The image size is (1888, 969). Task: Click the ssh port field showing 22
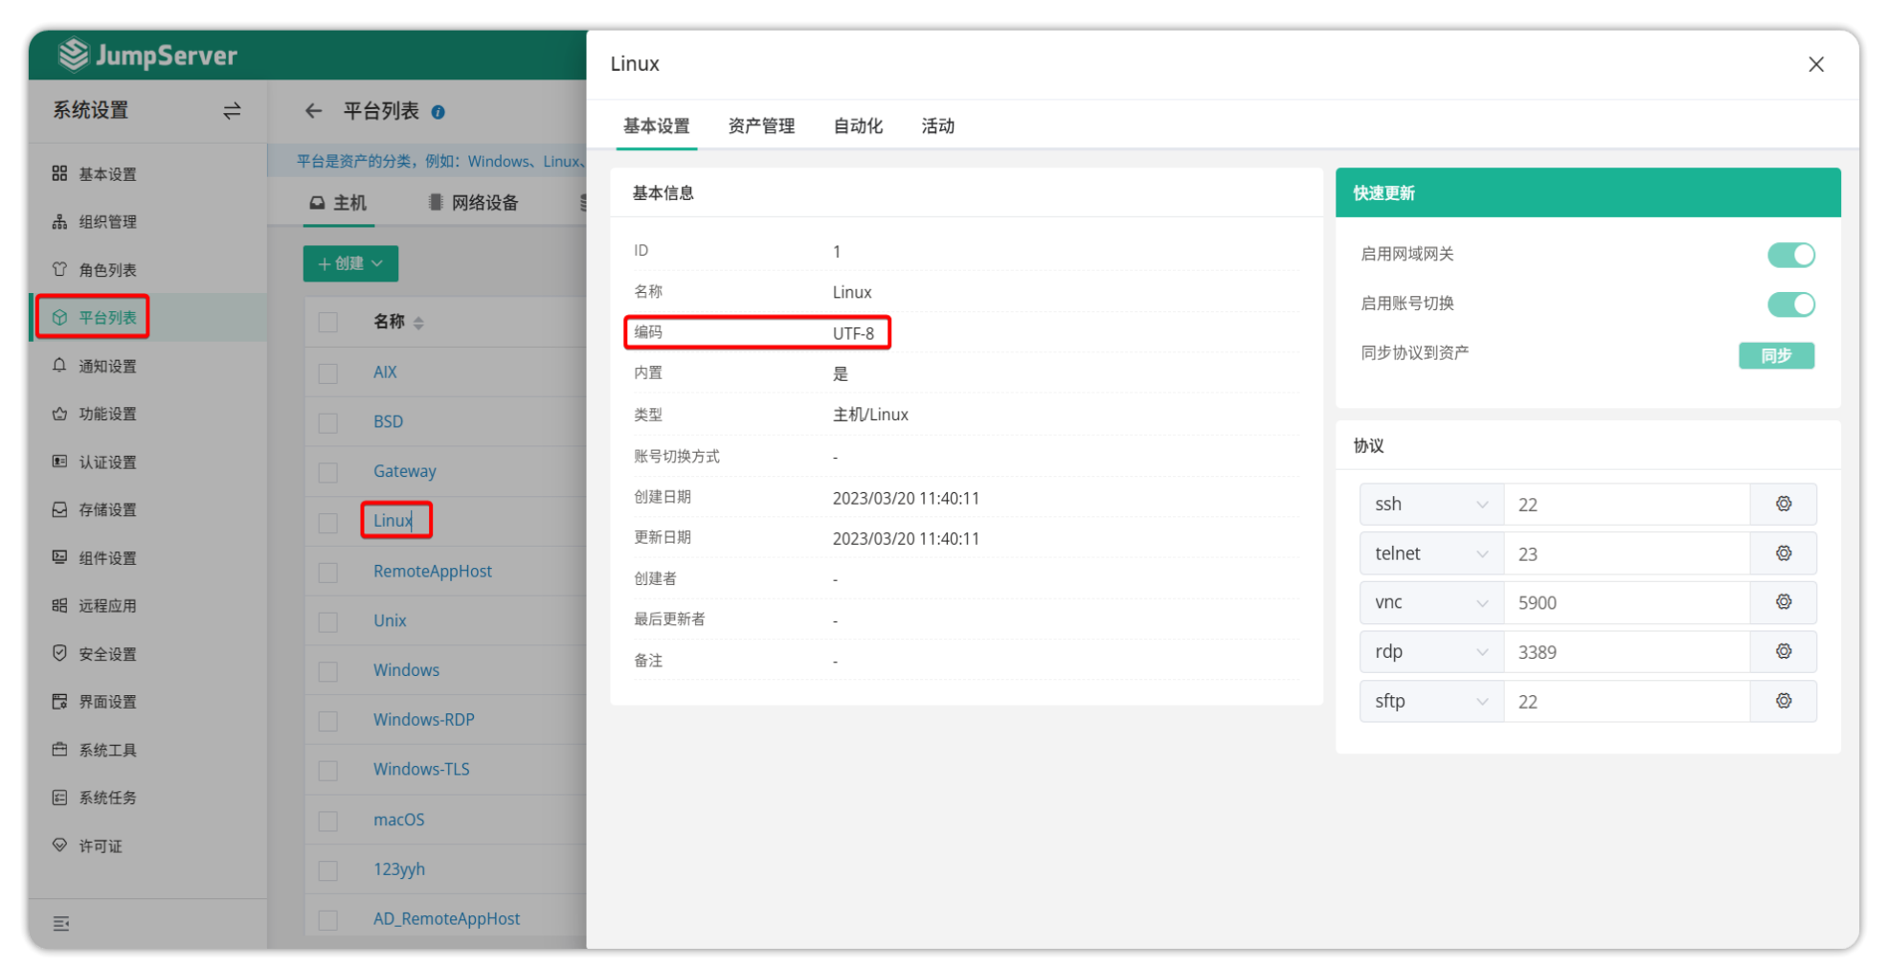point(1627,505)
